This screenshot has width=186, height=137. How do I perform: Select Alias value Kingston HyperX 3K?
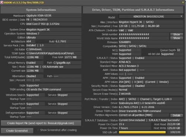click(x=130, y=22)
